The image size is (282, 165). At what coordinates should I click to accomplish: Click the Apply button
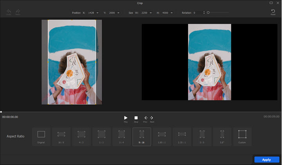pos(266,160)
